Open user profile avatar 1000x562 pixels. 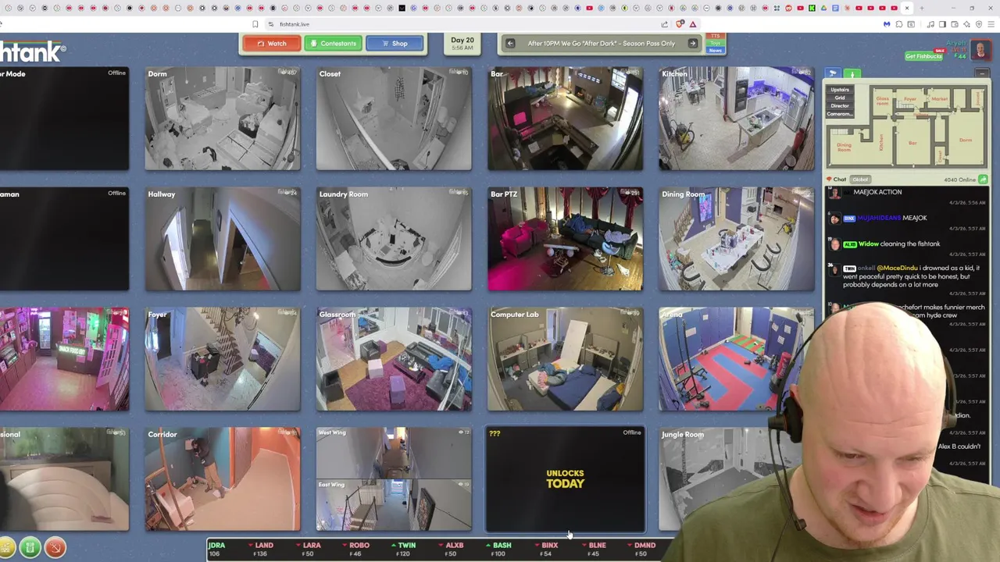tap(980, 52)
